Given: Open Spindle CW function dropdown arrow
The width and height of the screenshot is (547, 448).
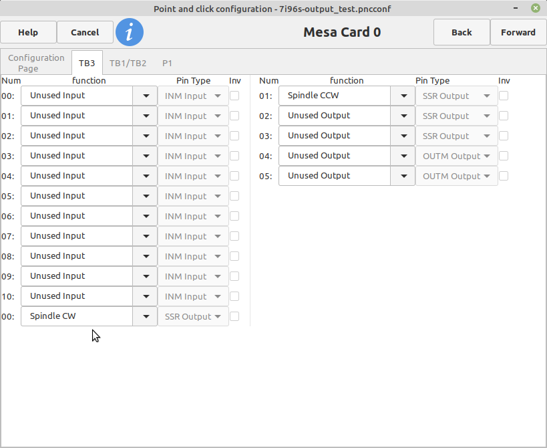Looking at the screenshot, I should click(146, 316).
